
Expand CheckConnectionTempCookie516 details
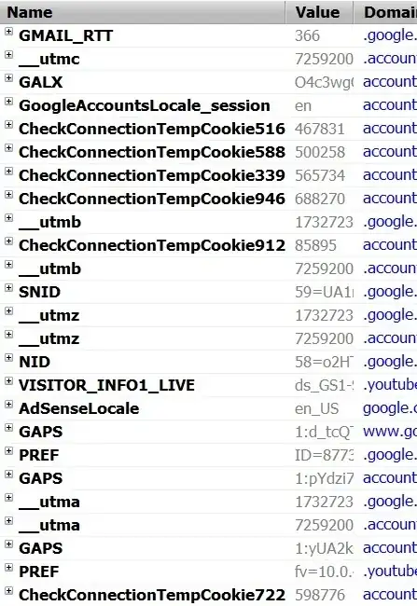tap(9, 124)
